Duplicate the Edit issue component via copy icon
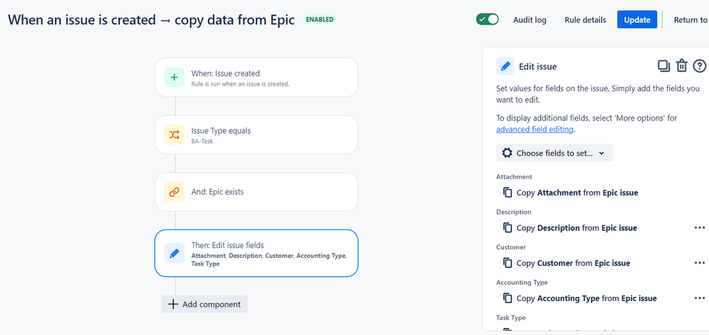The width and height of the screenshot is (709, 335). pos(664,66)
